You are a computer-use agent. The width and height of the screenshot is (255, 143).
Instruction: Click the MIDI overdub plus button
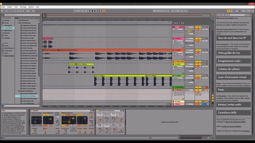pos(98,11)
